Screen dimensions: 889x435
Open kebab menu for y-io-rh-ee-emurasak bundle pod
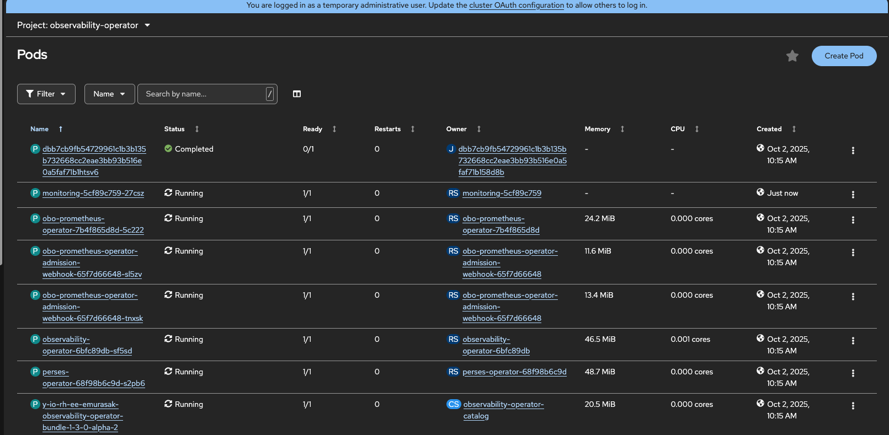tap(853, 406)
